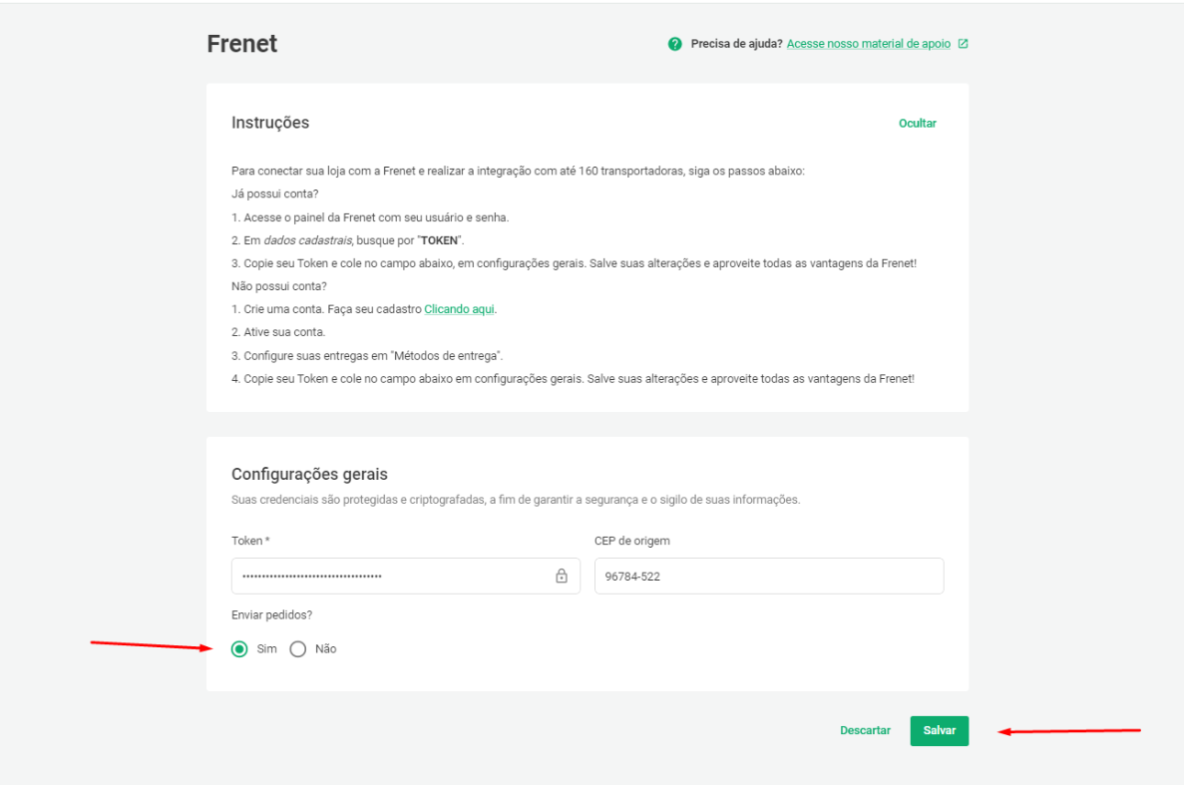The image size is (1184, 785).
Task: Click the CEP de origem input field
Action: click(768, 576)
